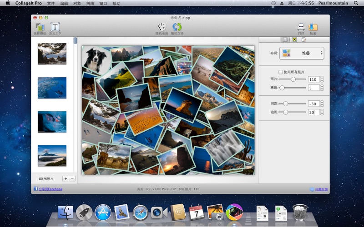The width and height of the screenshot is (364, 227).
Task: Click the 间距 spacing stepper arrows
Action: (x=322, y=104)
